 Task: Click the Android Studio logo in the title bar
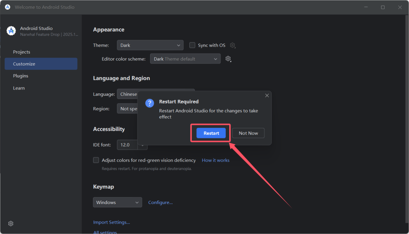click(x=8, y=7)
